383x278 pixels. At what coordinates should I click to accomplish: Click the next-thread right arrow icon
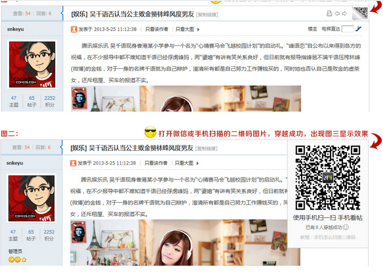coord(345,13)
